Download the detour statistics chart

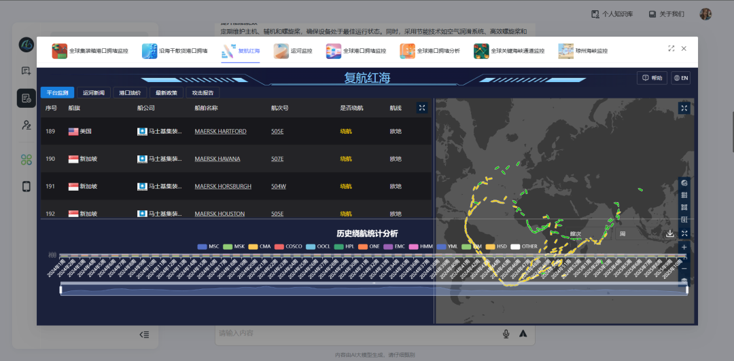pos(670,233)
